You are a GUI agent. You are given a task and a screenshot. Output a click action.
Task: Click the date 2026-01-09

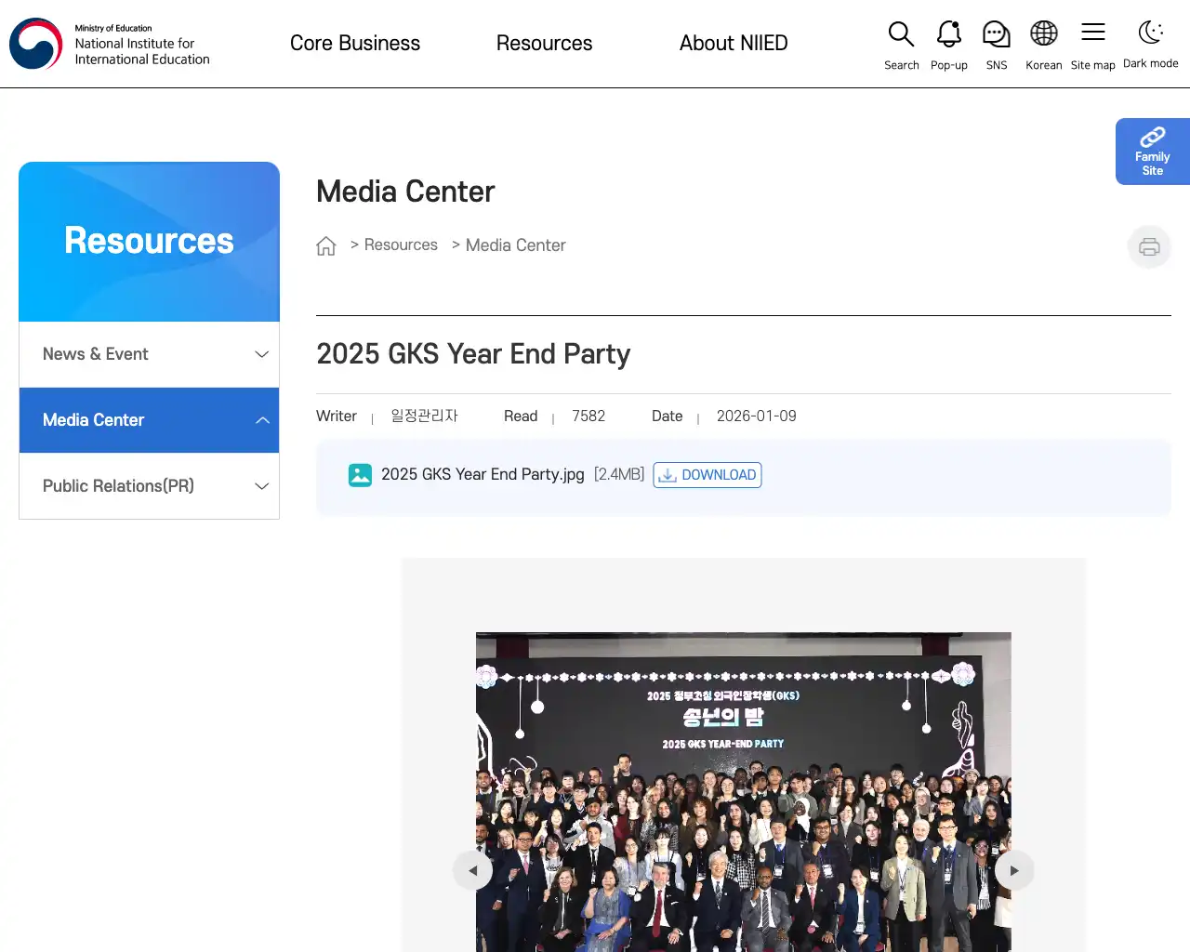point(756,416)
